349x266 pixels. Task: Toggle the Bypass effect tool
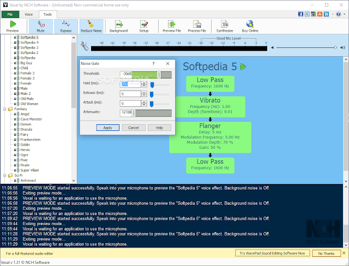66,26
